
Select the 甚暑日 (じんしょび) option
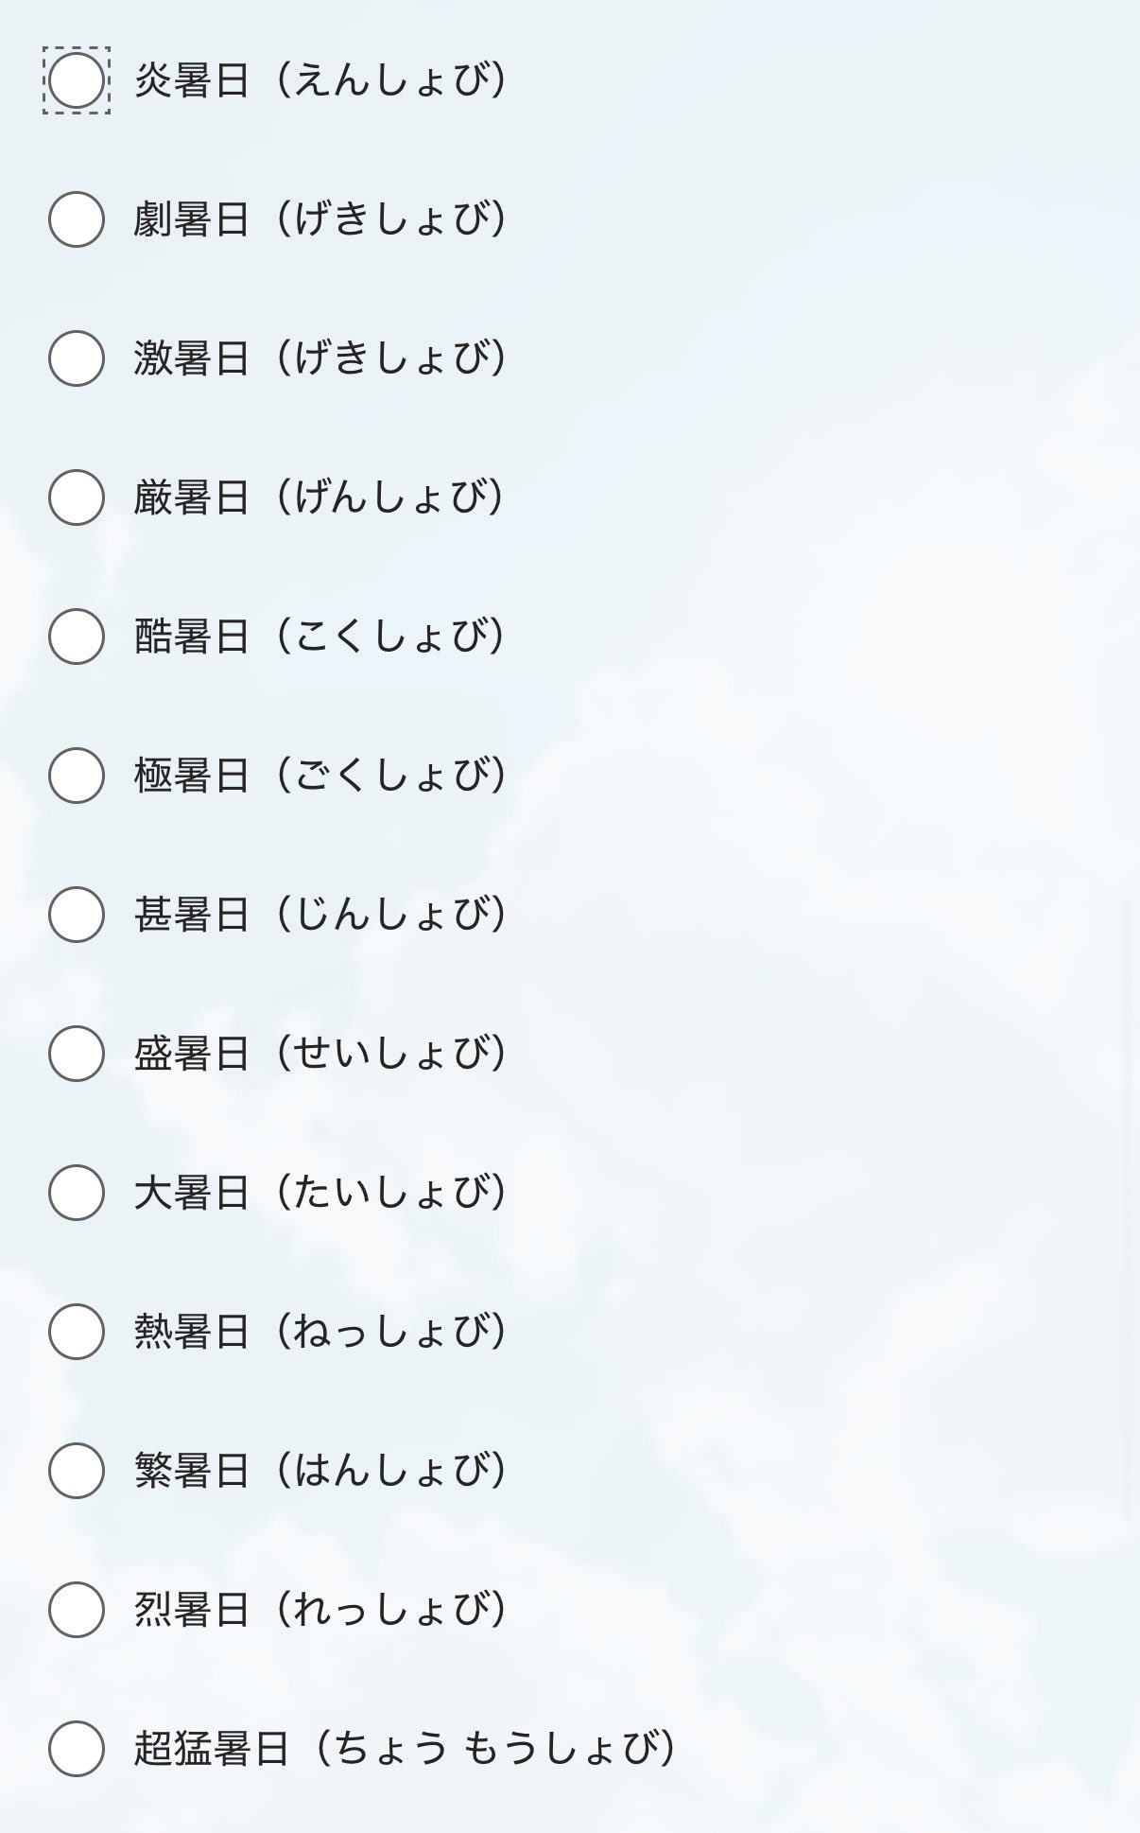tap(76, 915)
